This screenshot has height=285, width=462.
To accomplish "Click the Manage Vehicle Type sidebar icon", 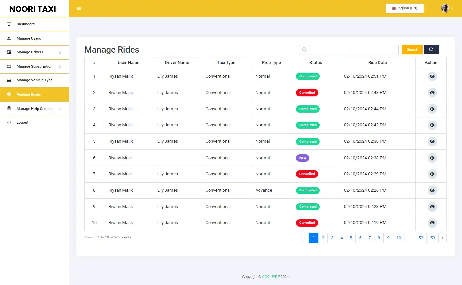I will point(8,80).
